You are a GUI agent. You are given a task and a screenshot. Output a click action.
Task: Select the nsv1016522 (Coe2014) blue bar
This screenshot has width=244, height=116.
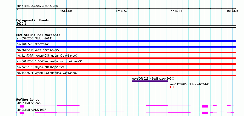tap(126, 47)
